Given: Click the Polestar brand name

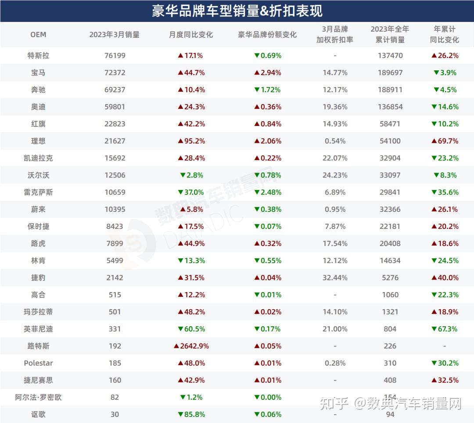Looking at the screenshot, I should 38,363.
